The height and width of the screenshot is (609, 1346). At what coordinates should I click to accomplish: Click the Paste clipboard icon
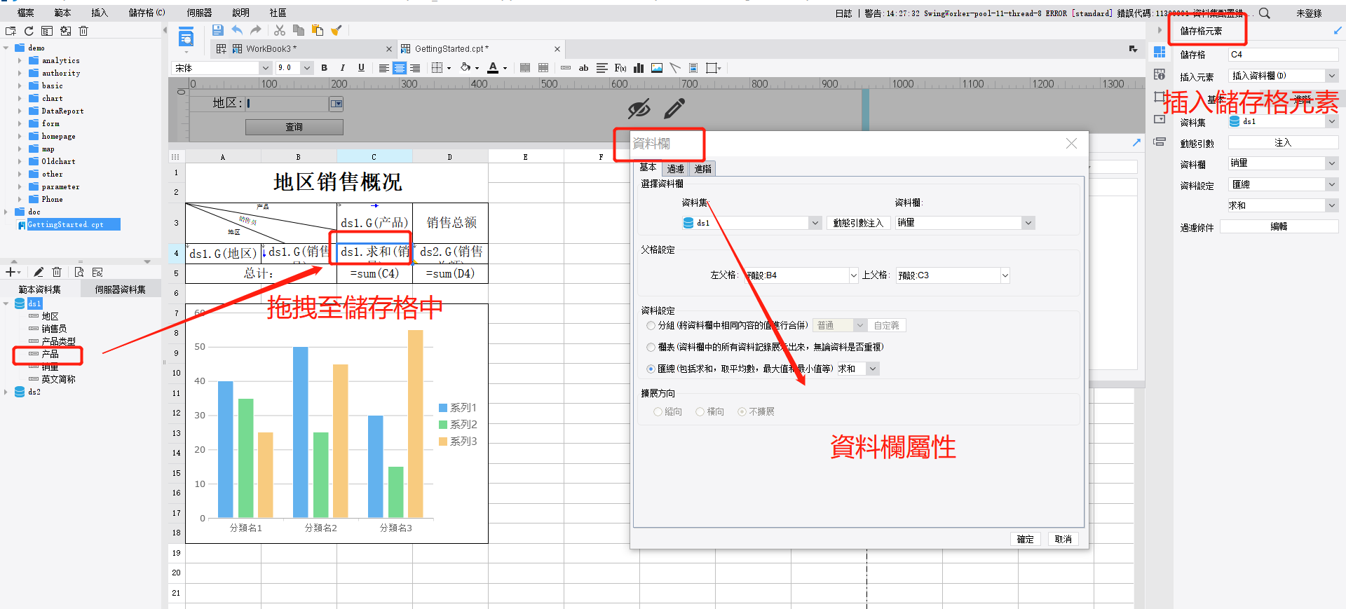click(x=318, y=30)
